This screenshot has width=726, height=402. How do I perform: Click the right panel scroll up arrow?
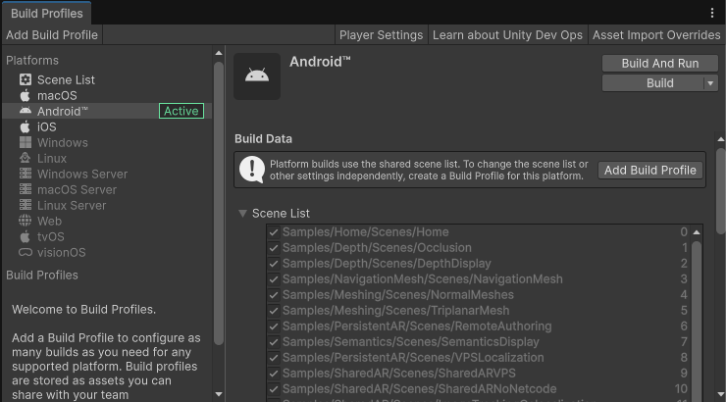(720, 139)
